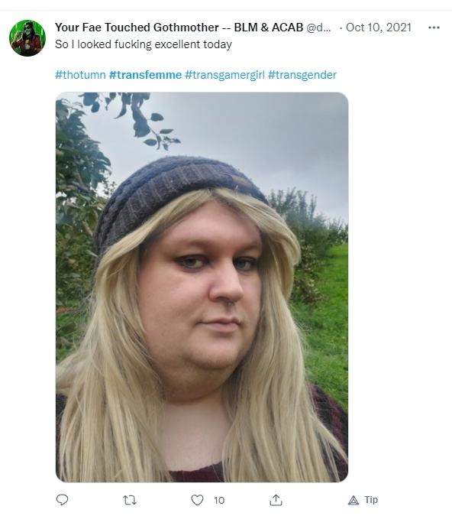
Task: Retweet using the arrows icon
Action: pos(130,500)
